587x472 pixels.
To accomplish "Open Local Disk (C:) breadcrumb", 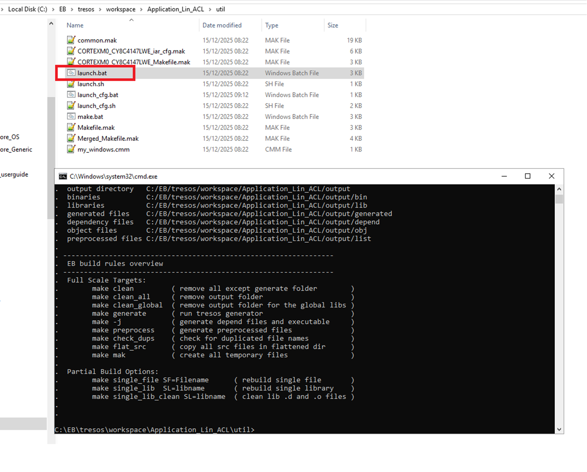I will point(27,9).
